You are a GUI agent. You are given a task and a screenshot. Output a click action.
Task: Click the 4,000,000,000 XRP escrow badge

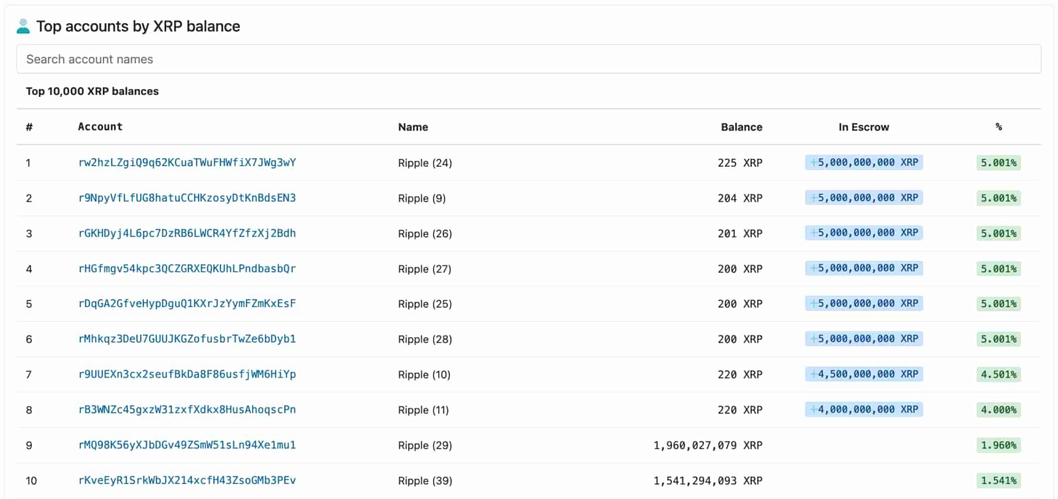click(x=864, y=409)
